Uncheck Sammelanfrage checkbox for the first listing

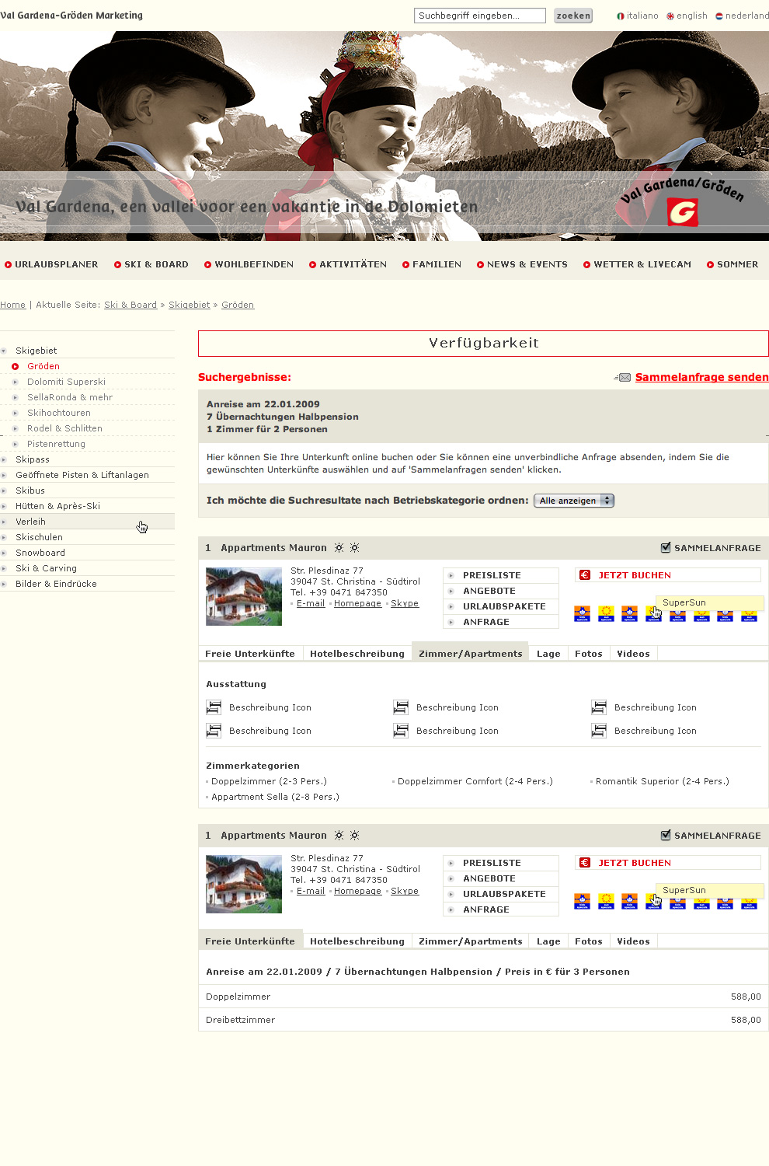click(666, 548)
